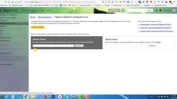Image resolution: width=177 pixels, height=99 pixels.
Task: Open the Почта bookmark in bookmarks bar
Action: pyautogui.click(x=72, y=5)
